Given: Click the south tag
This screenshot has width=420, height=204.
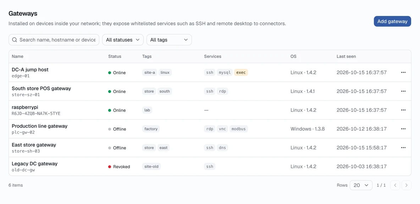Looking at the screenshot, I should point(165,91).
